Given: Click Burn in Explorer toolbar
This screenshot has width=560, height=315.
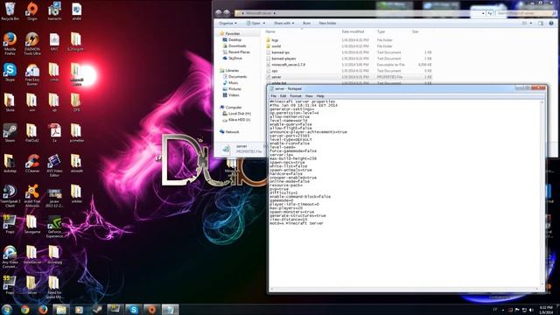Looking at the screenshot, I should coord(306,24).
